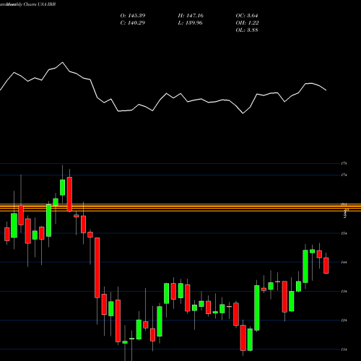361x361 pixels.
Task: Click the 174 price axis label
Action: point(344,175)
